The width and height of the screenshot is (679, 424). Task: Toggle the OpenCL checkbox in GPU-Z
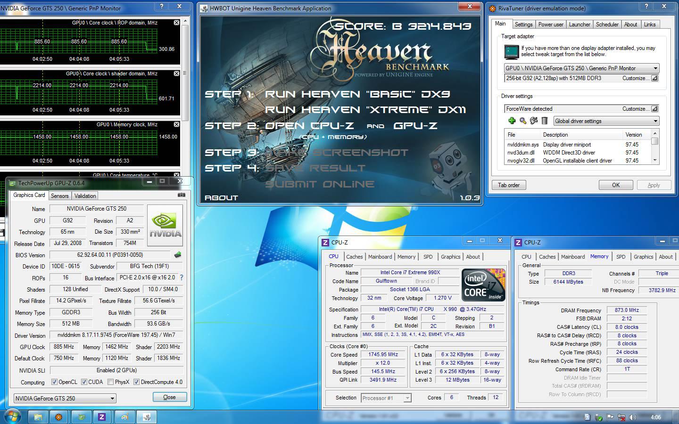(x=54, y=382)
